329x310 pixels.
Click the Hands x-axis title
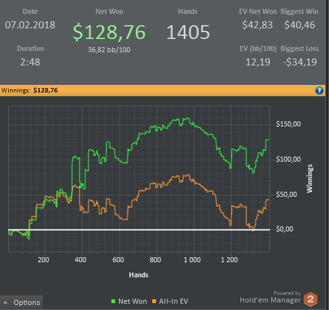138,275
